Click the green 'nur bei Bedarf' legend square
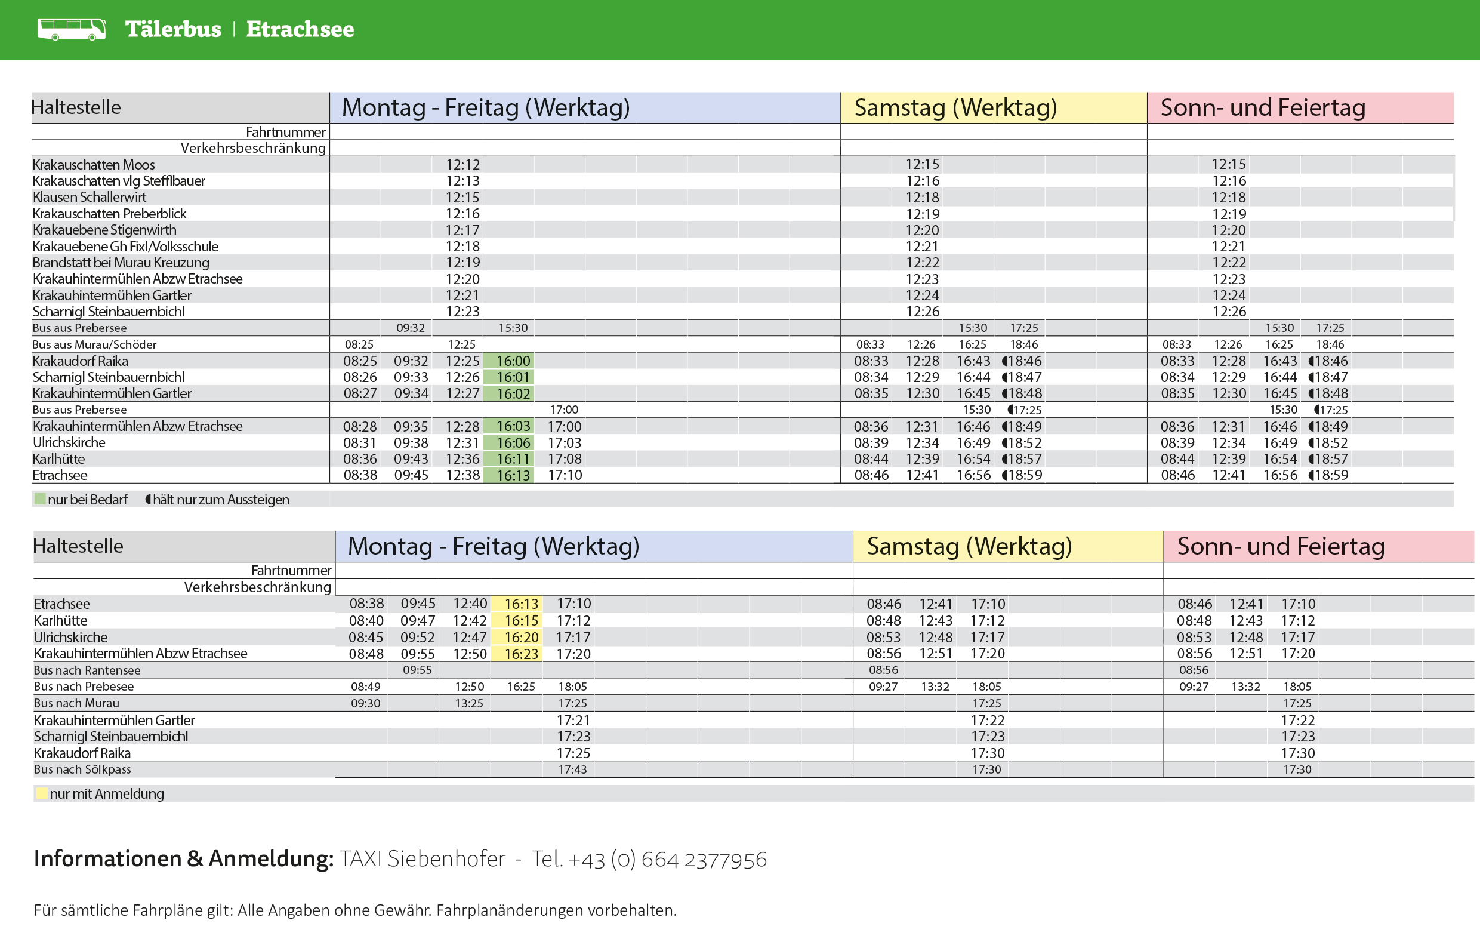 [x=40, y=499]
